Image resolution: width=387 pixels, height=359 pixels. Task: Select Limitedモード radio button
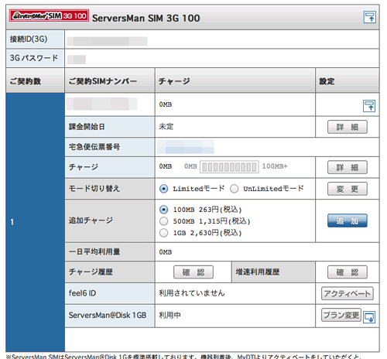[163, 189]
